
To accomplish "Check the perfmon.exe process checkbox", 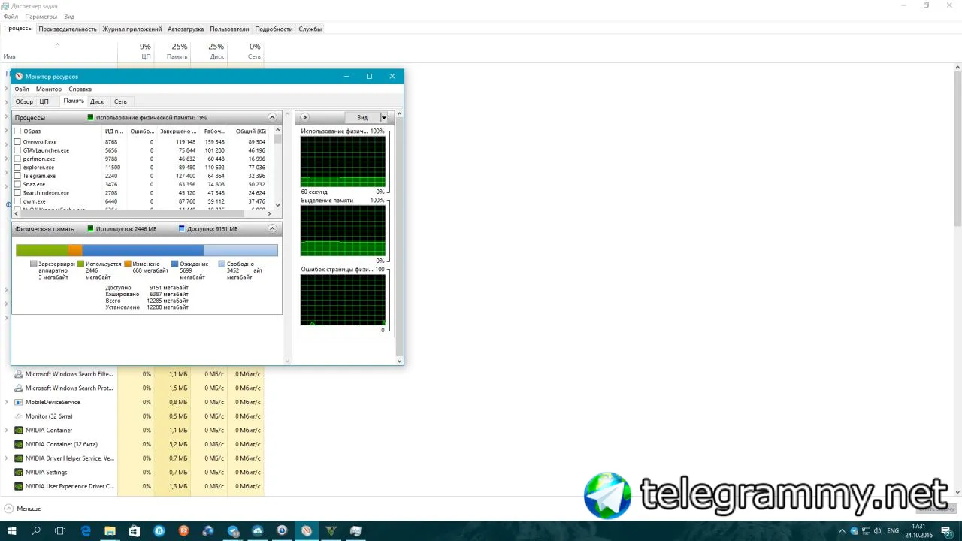I will 17,159.
